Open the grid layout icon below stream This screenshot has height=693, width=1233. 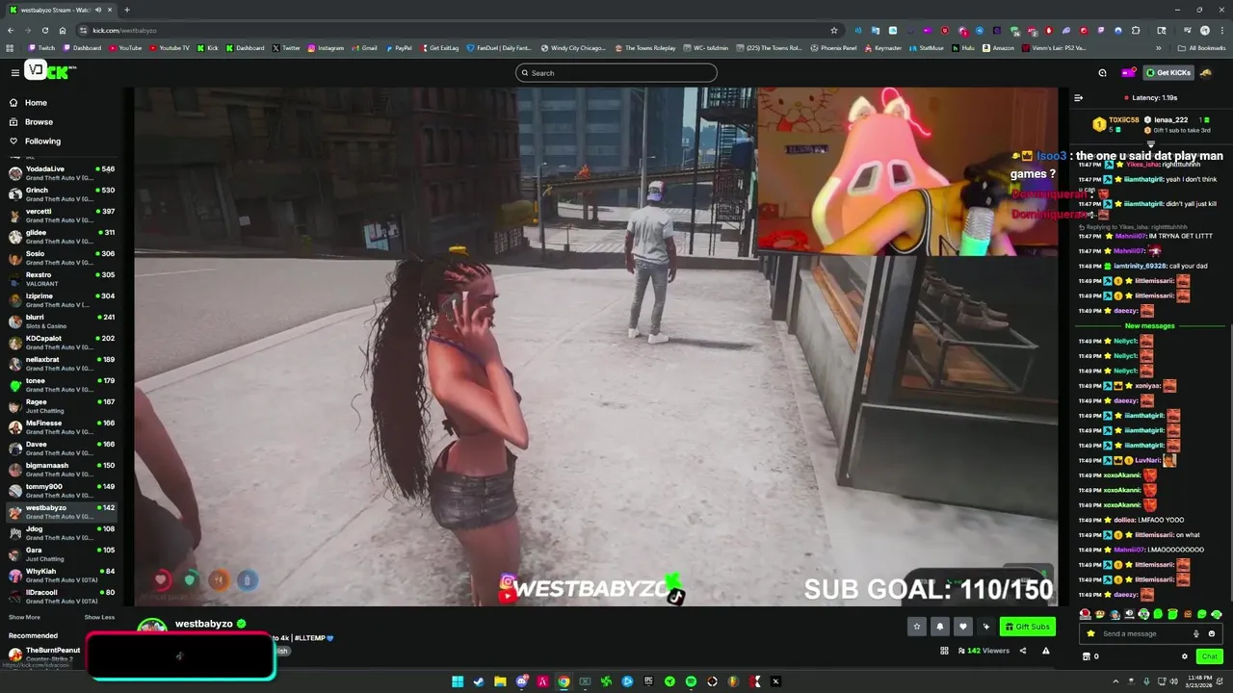pos(944,651)
